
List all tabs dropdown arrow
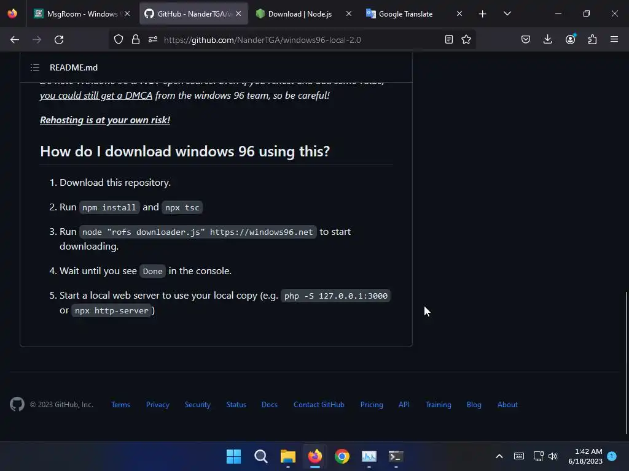click(507, 13)
